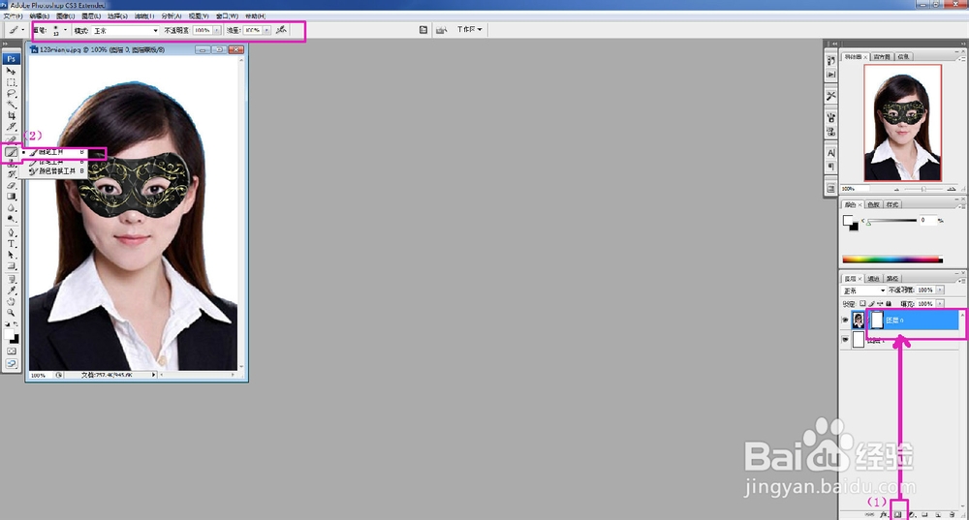Image resolution: width=969 pixels, height=520 pixels.
Task: Open the Window (W) menu
Action: tap(227, 16)
